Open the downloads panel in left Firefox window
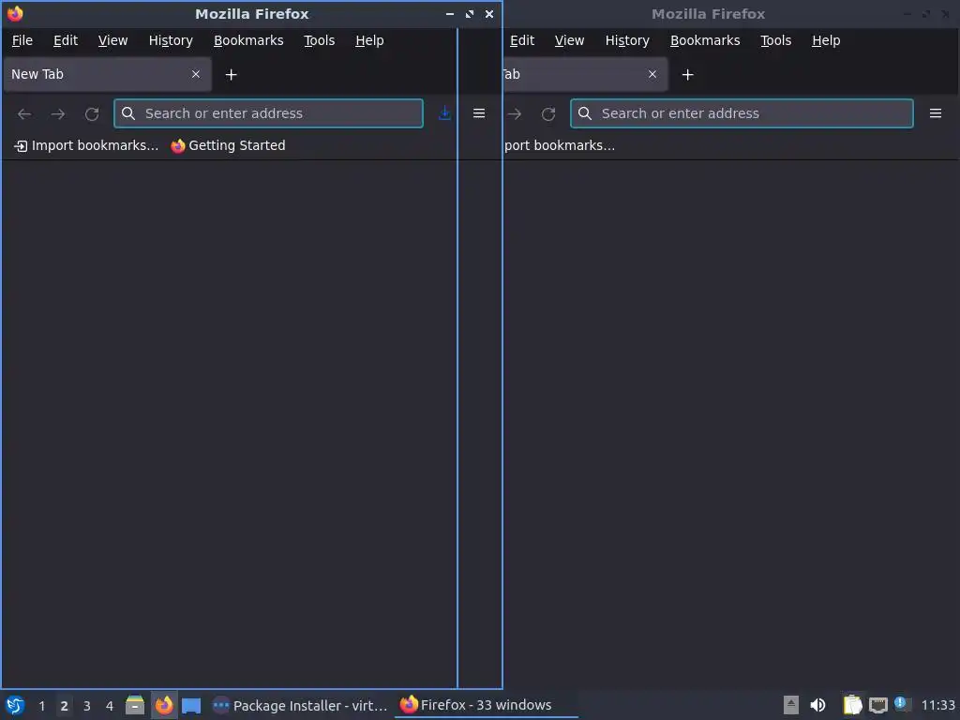Image resolution: width=960 pixels, height=720 pixels. pyautogui.click(x=445, y=113)
